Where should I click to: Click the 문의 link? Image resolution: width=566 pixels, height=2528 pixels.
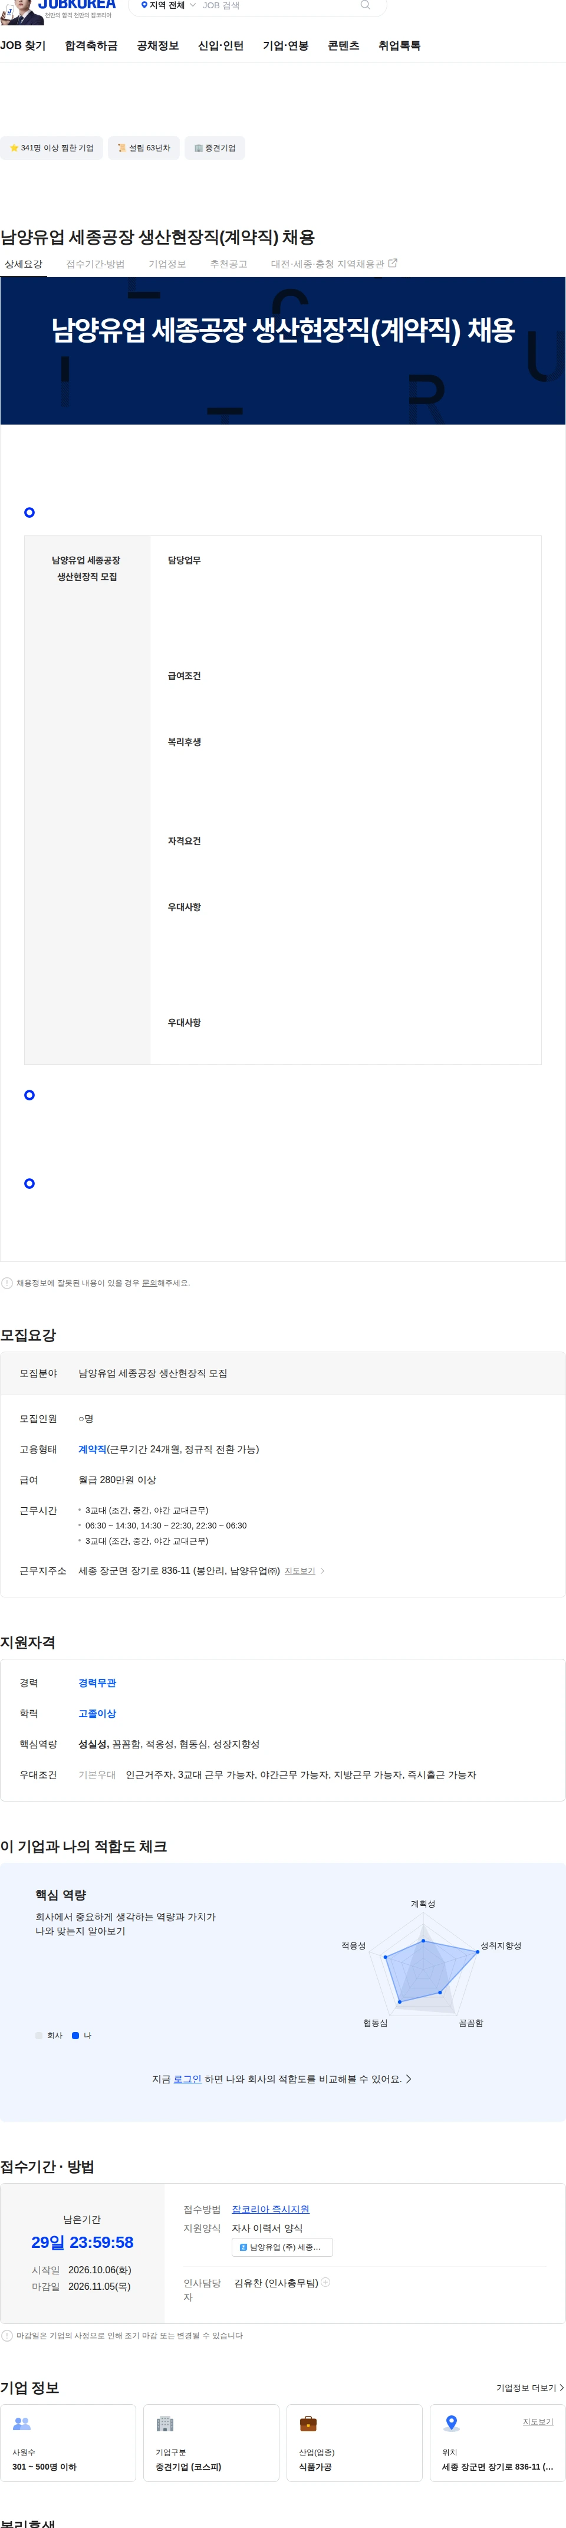coord(149,1284)
